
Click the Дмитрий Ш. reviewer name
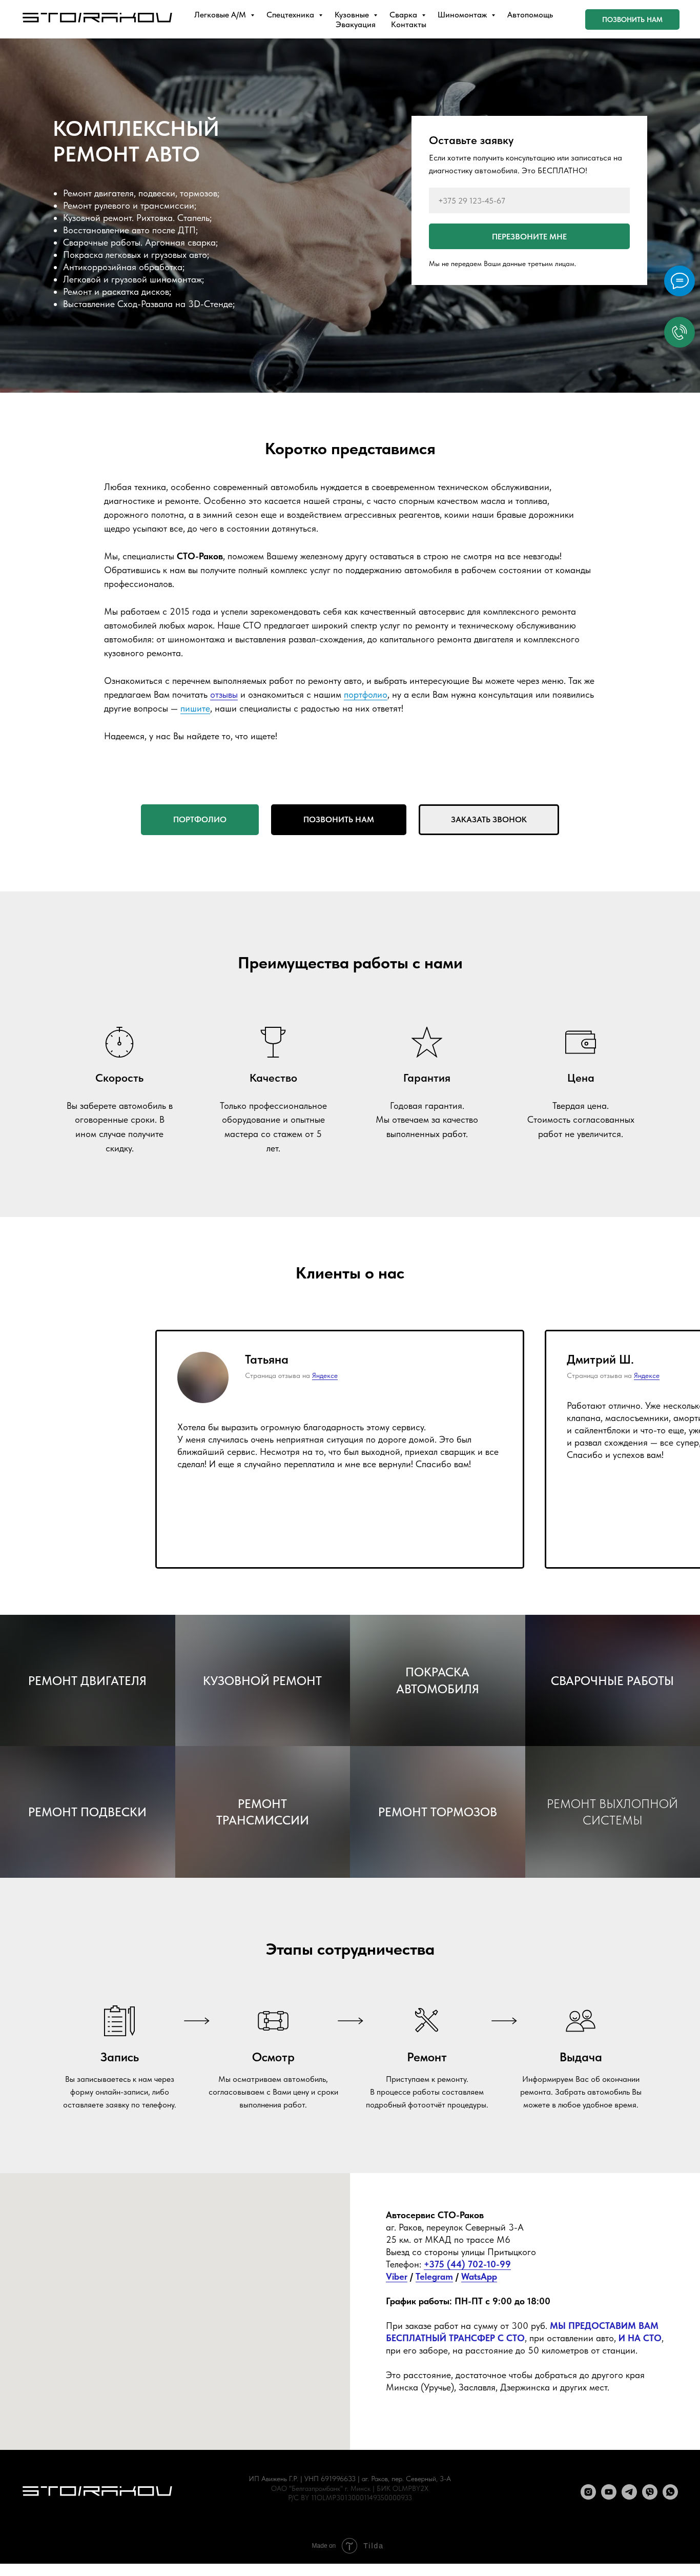coord(600,1360)
